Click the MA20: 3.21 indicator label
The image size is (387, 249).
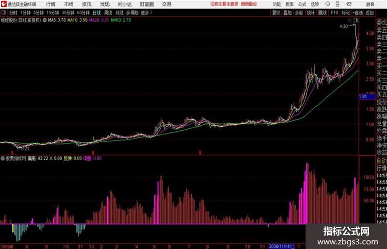tap(99, 20)
